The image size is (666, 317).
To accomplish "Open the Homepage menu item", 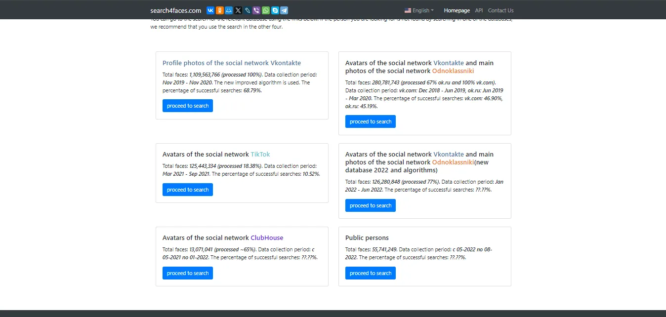I will tap(457, 10).
